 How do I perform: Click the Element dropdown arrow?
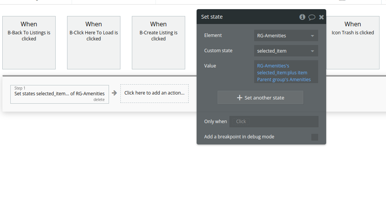(312, 36)
